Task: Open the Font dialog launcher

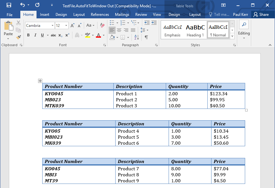Action: [105, 45]
